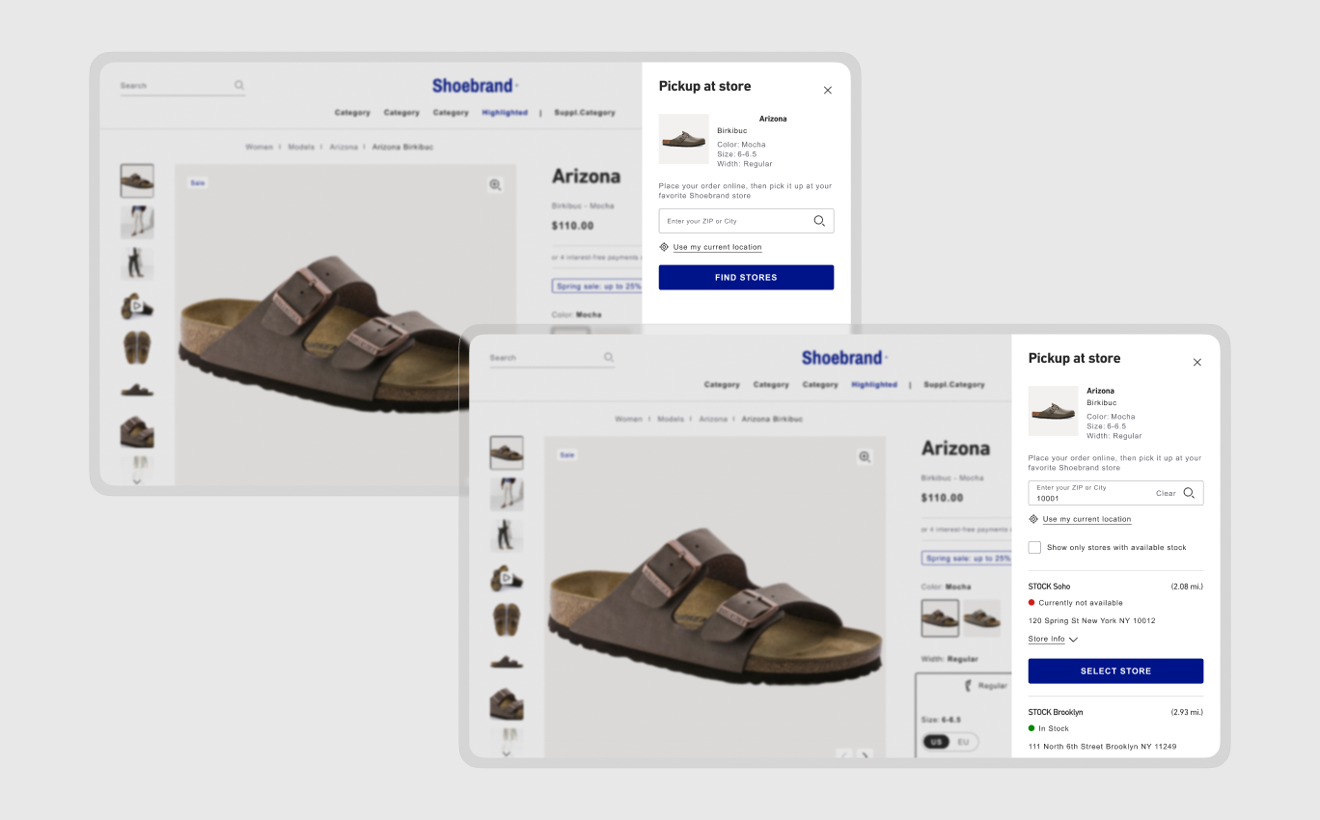Viewport: 1320px width, 820px height.
Task: Open Suppl.Category in the back window
Action: (x=584, y=113)
